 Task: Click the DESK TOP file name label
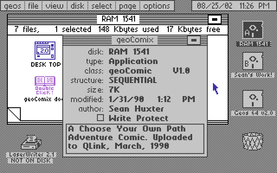[46, 64]
